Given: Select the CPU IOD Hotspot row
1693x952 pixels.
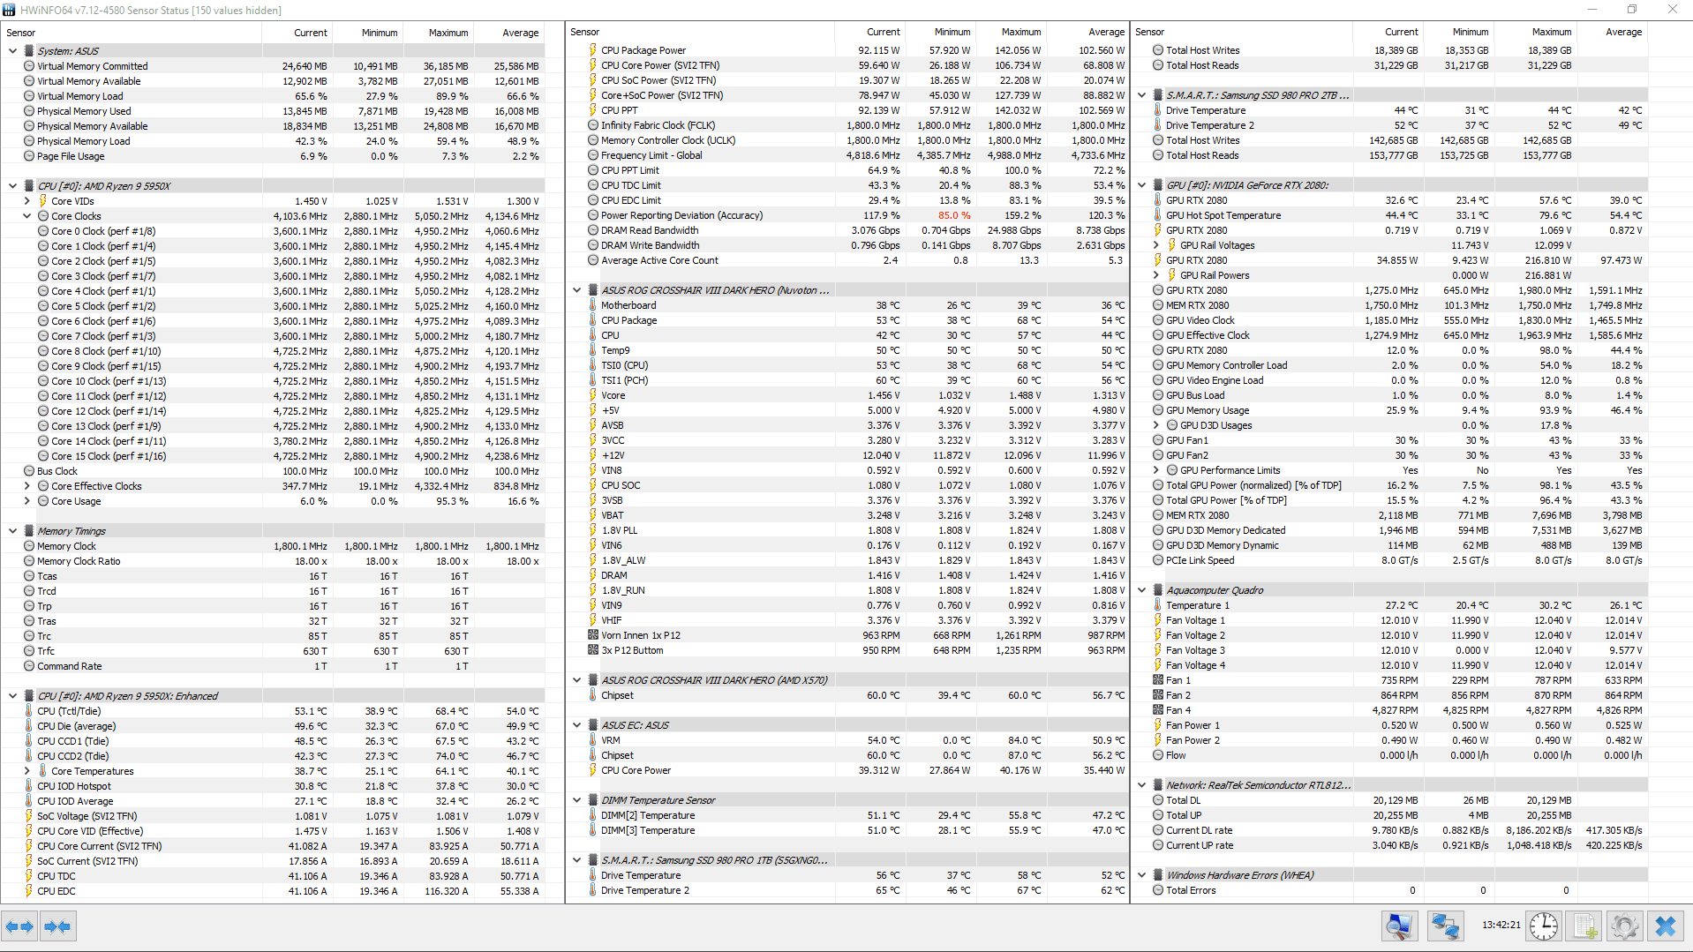Looking at the screenshot, I should coord(273,786).
